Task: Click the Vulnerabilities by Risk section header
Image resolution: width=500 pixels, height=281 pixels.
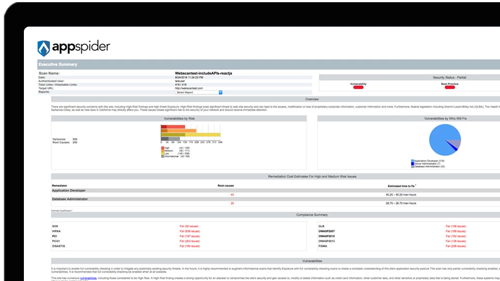Action: pyautogui.click(x=179, y=119)
